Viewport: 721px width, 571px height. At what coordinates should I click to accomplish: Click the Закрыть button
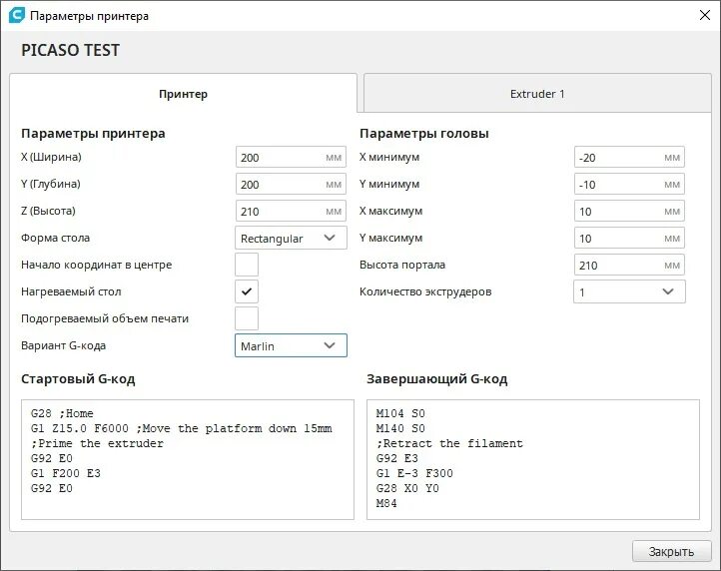point(671,551)
